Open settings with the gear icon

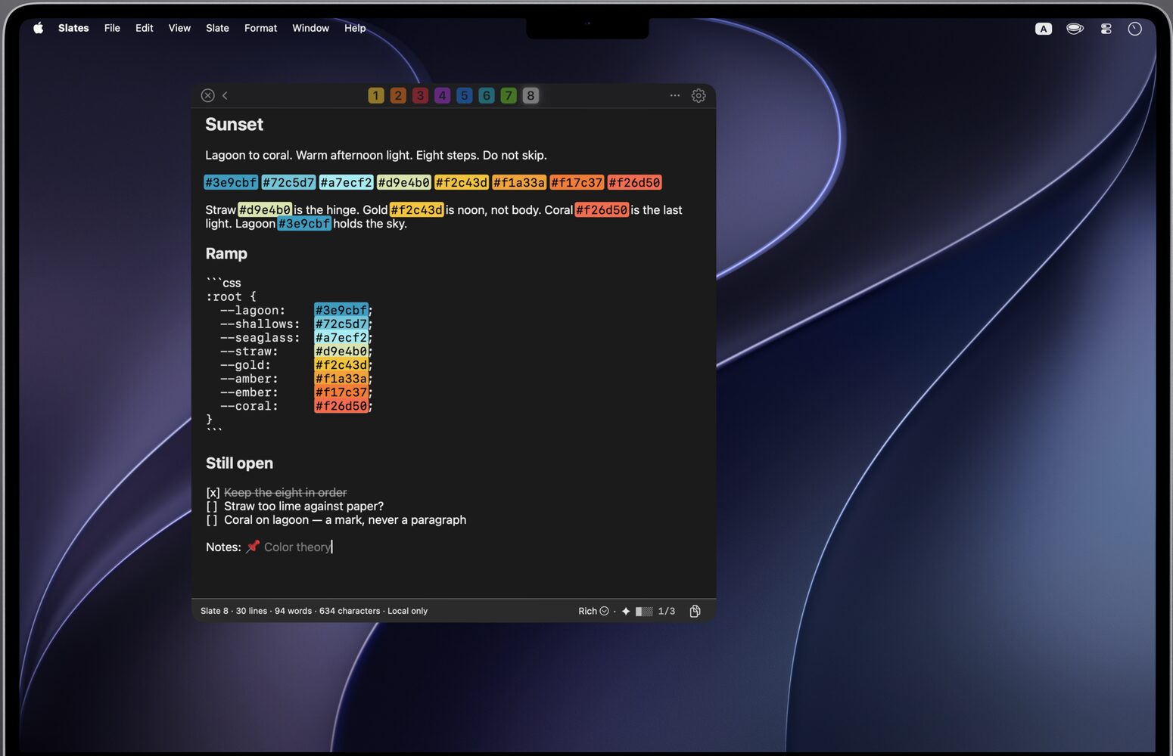699,95
